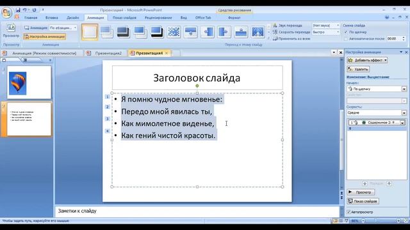Click the zoom in plus button
Image resolution: width=410 pixels, height=230 pixels.
pos(398,221)
